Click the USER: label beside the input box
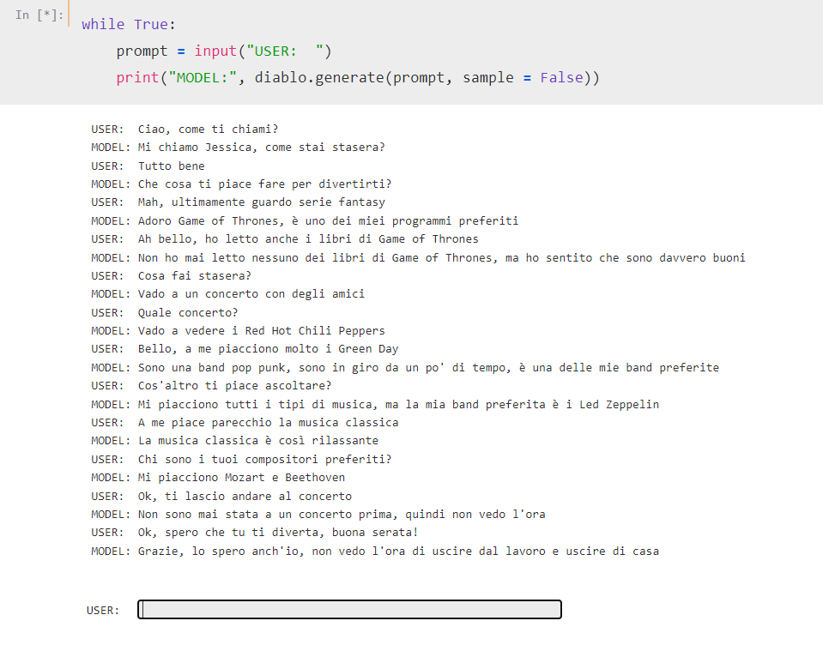 (x=103, y=609)
